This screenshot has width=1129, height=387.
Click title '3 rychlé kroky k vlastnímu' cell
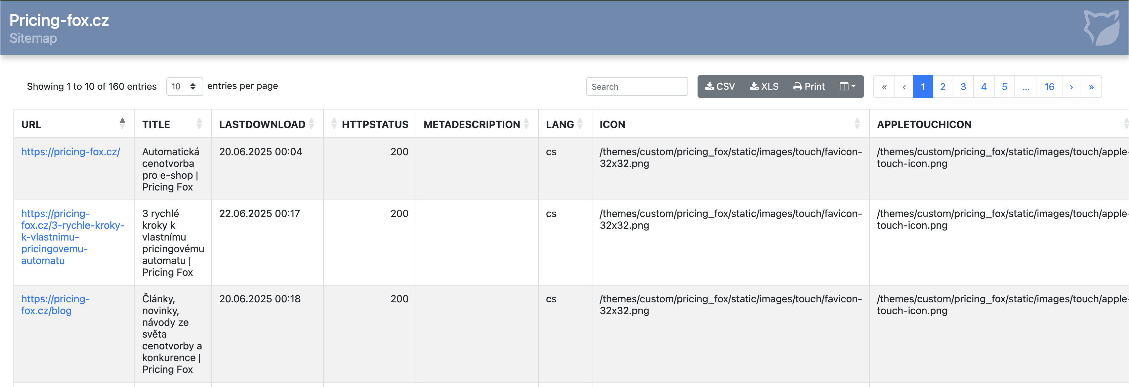(x=173, y=243)
